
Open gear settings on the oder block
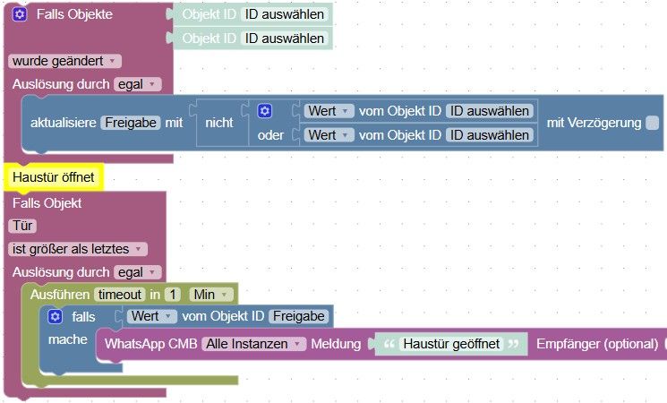click(265, 111)
